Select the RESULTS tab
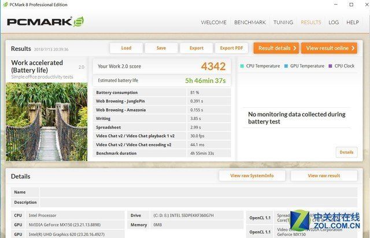This screenshot has width=370, height=238. pos(310,23)
